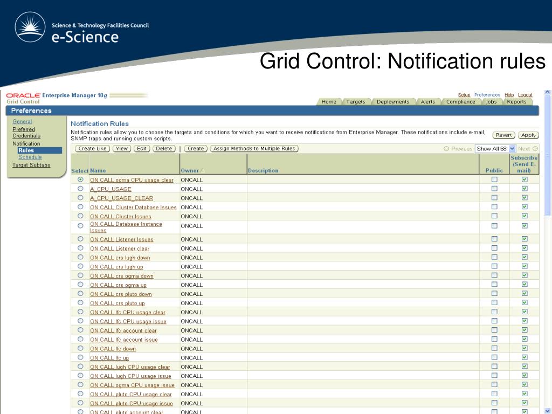Open Preferred Credentials in the sidebar
Image resolution: width=552 pixels, height=414 pixels.
(26, 133)
